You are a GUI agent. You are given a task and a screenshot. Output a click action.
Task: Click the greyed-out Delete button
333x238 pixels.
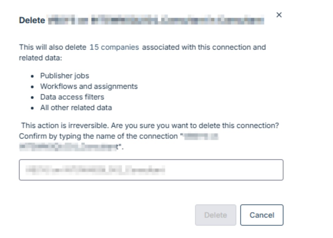point(215,215)
